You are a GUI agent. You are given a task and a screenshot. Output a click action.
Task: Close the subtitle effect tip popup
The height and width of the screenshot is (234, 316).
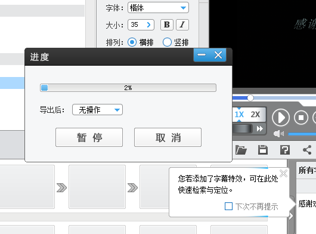(x=284, y=173)
